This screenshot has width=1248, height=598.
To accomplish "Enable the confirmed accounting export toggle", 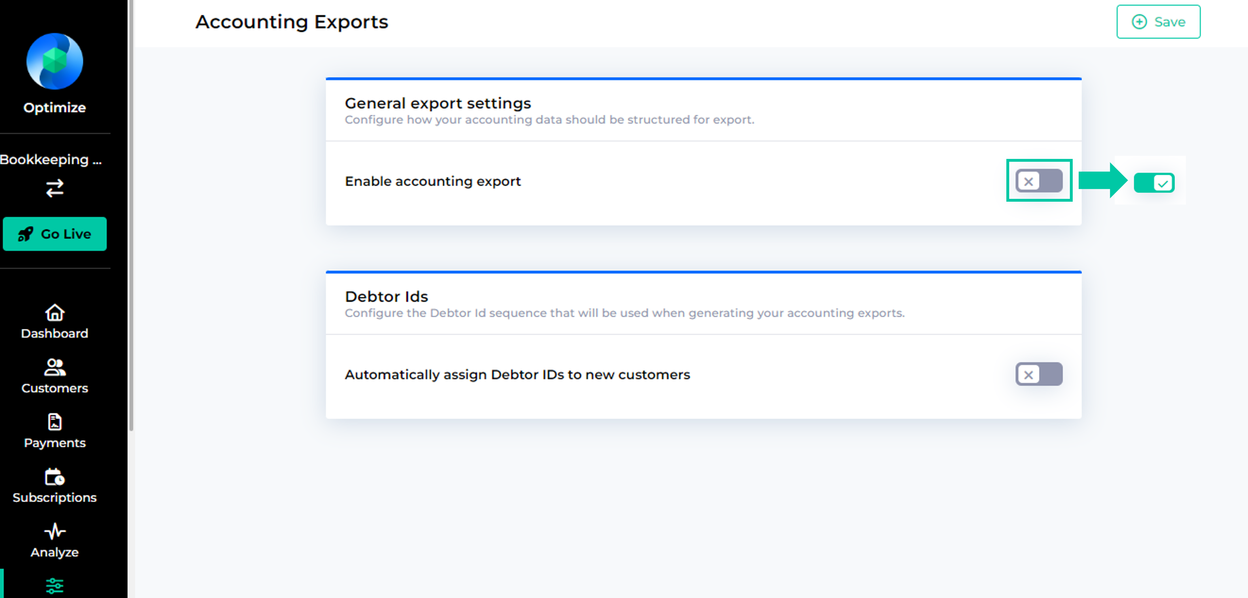I will point(1039,181).
